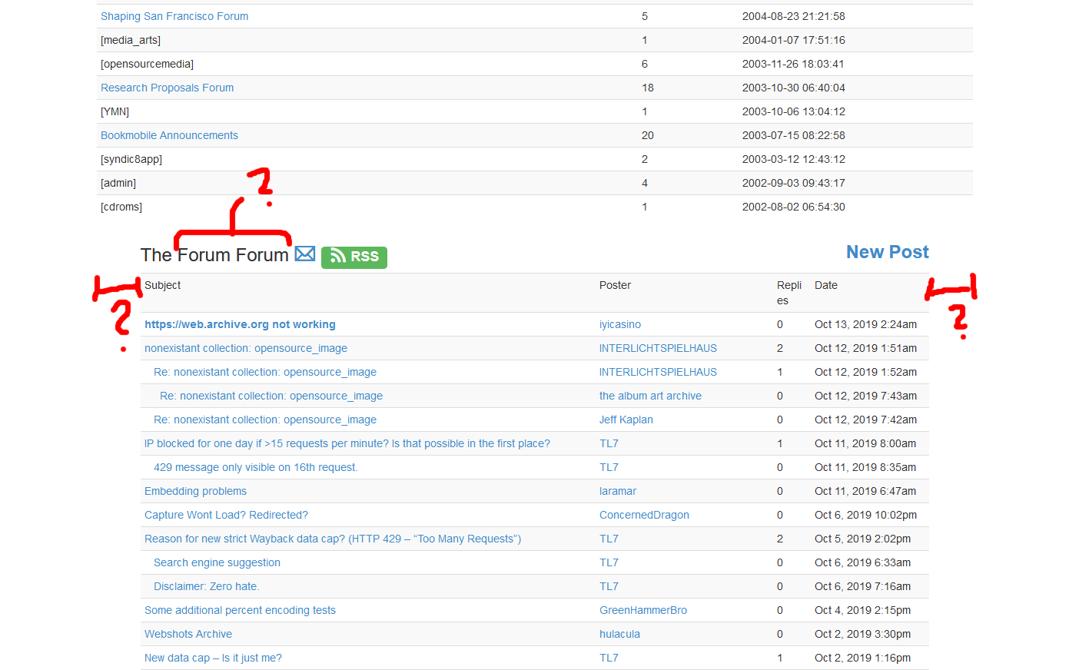
Task: View Jeff Kaplan's poster profile
Action: (x=626, y=420)
